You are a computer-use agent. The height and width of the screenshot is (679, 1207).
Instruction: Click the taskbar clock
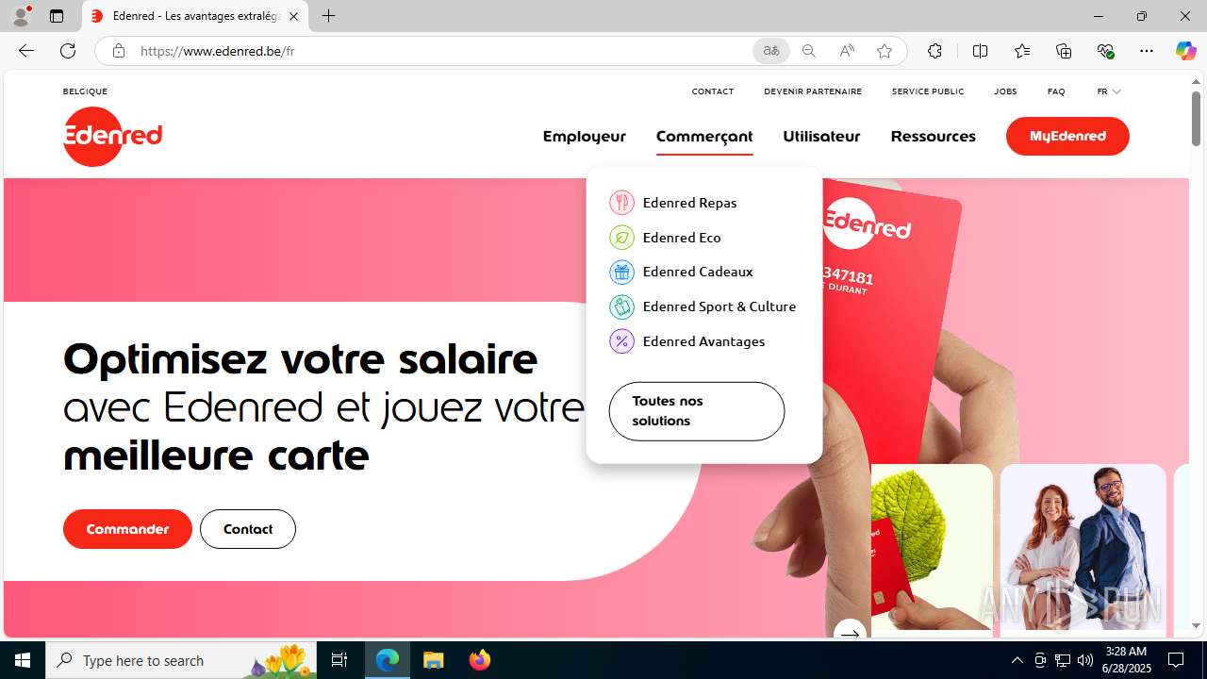(x=1127, y=660)
